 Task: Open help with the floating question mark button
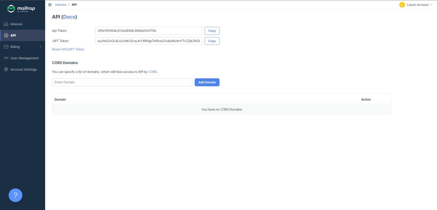point(15,195)
